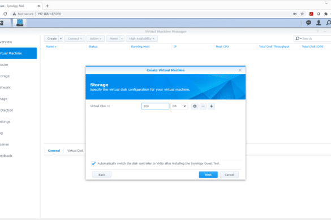Screen dimensions: 331x220
Task: Open DSM notifications chat icon
Action: pyautogui.click(x=308, y=23)
